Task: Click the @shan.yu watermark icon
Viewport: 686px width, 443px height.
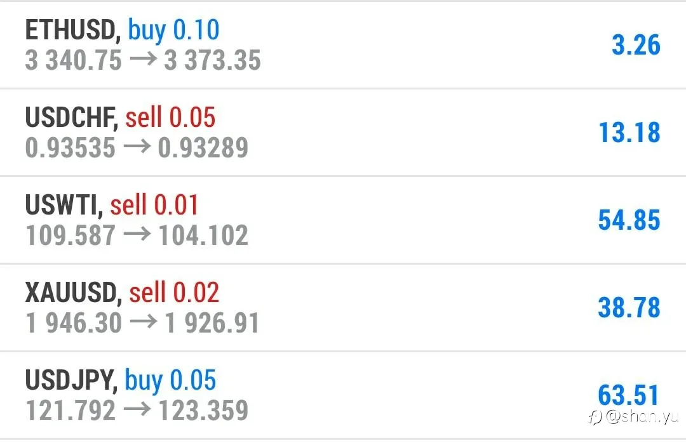Action: 595,417
